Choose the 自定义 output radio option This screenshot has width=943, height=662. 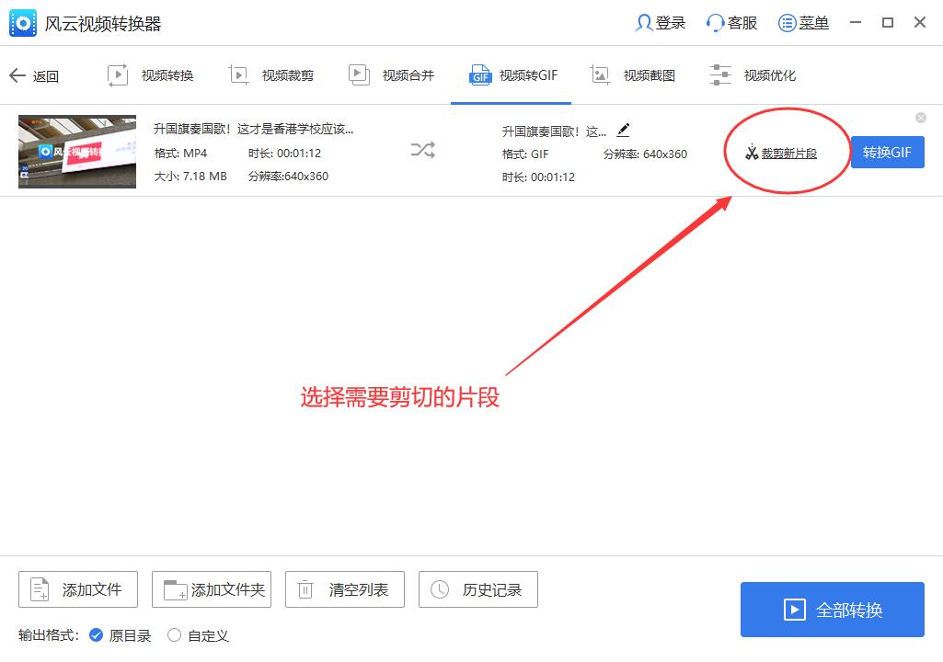[174, 635]
